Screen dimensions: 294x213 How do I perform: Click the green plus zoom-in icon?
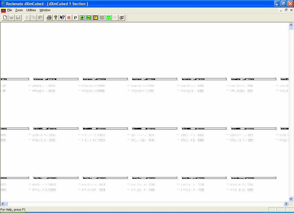click(x=82, y=18)
